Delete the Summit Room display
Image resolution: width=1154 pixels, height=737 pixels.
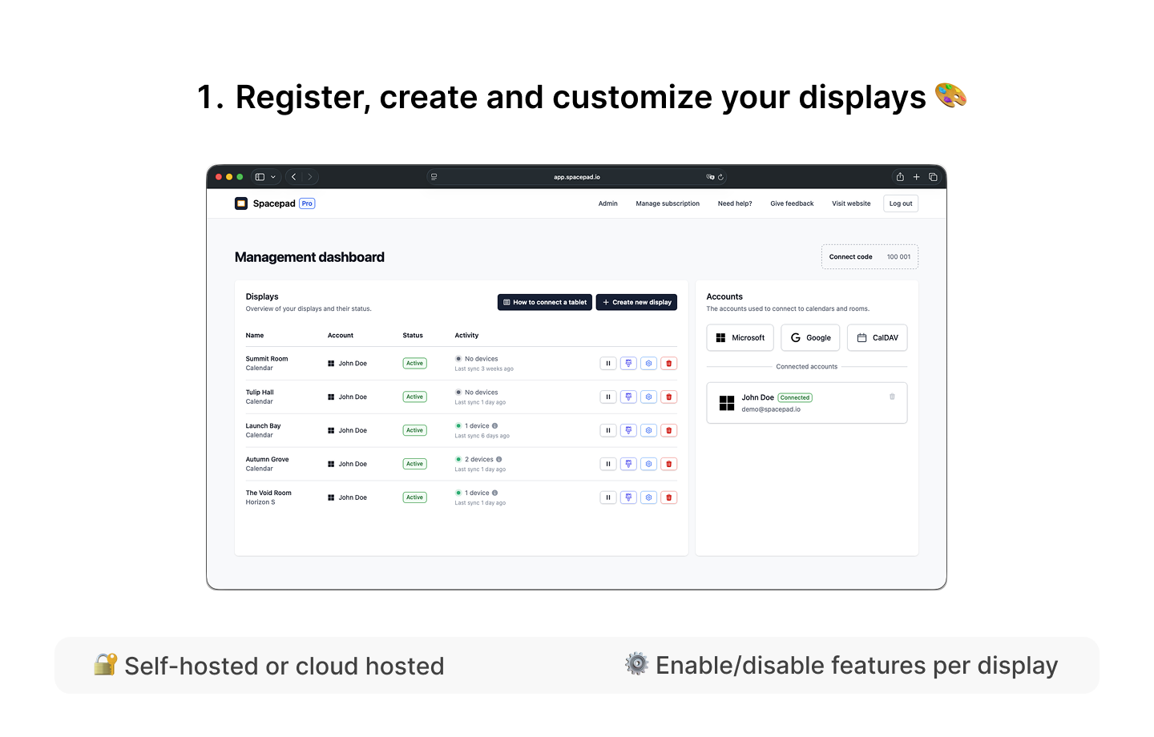coord(669,364)
